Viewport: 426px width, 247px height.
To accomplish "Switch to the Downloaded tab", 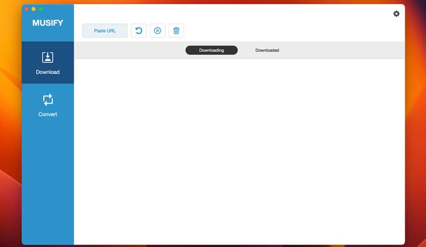I will [267, 50].
